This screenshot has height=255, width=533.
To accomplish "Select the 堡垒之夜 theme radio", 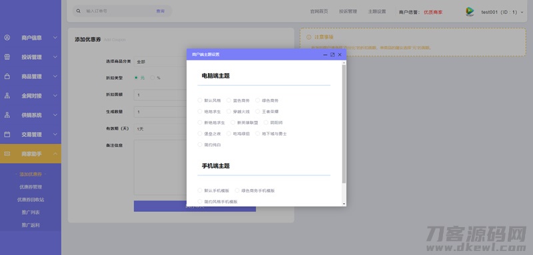I will [x=200, y=133].
